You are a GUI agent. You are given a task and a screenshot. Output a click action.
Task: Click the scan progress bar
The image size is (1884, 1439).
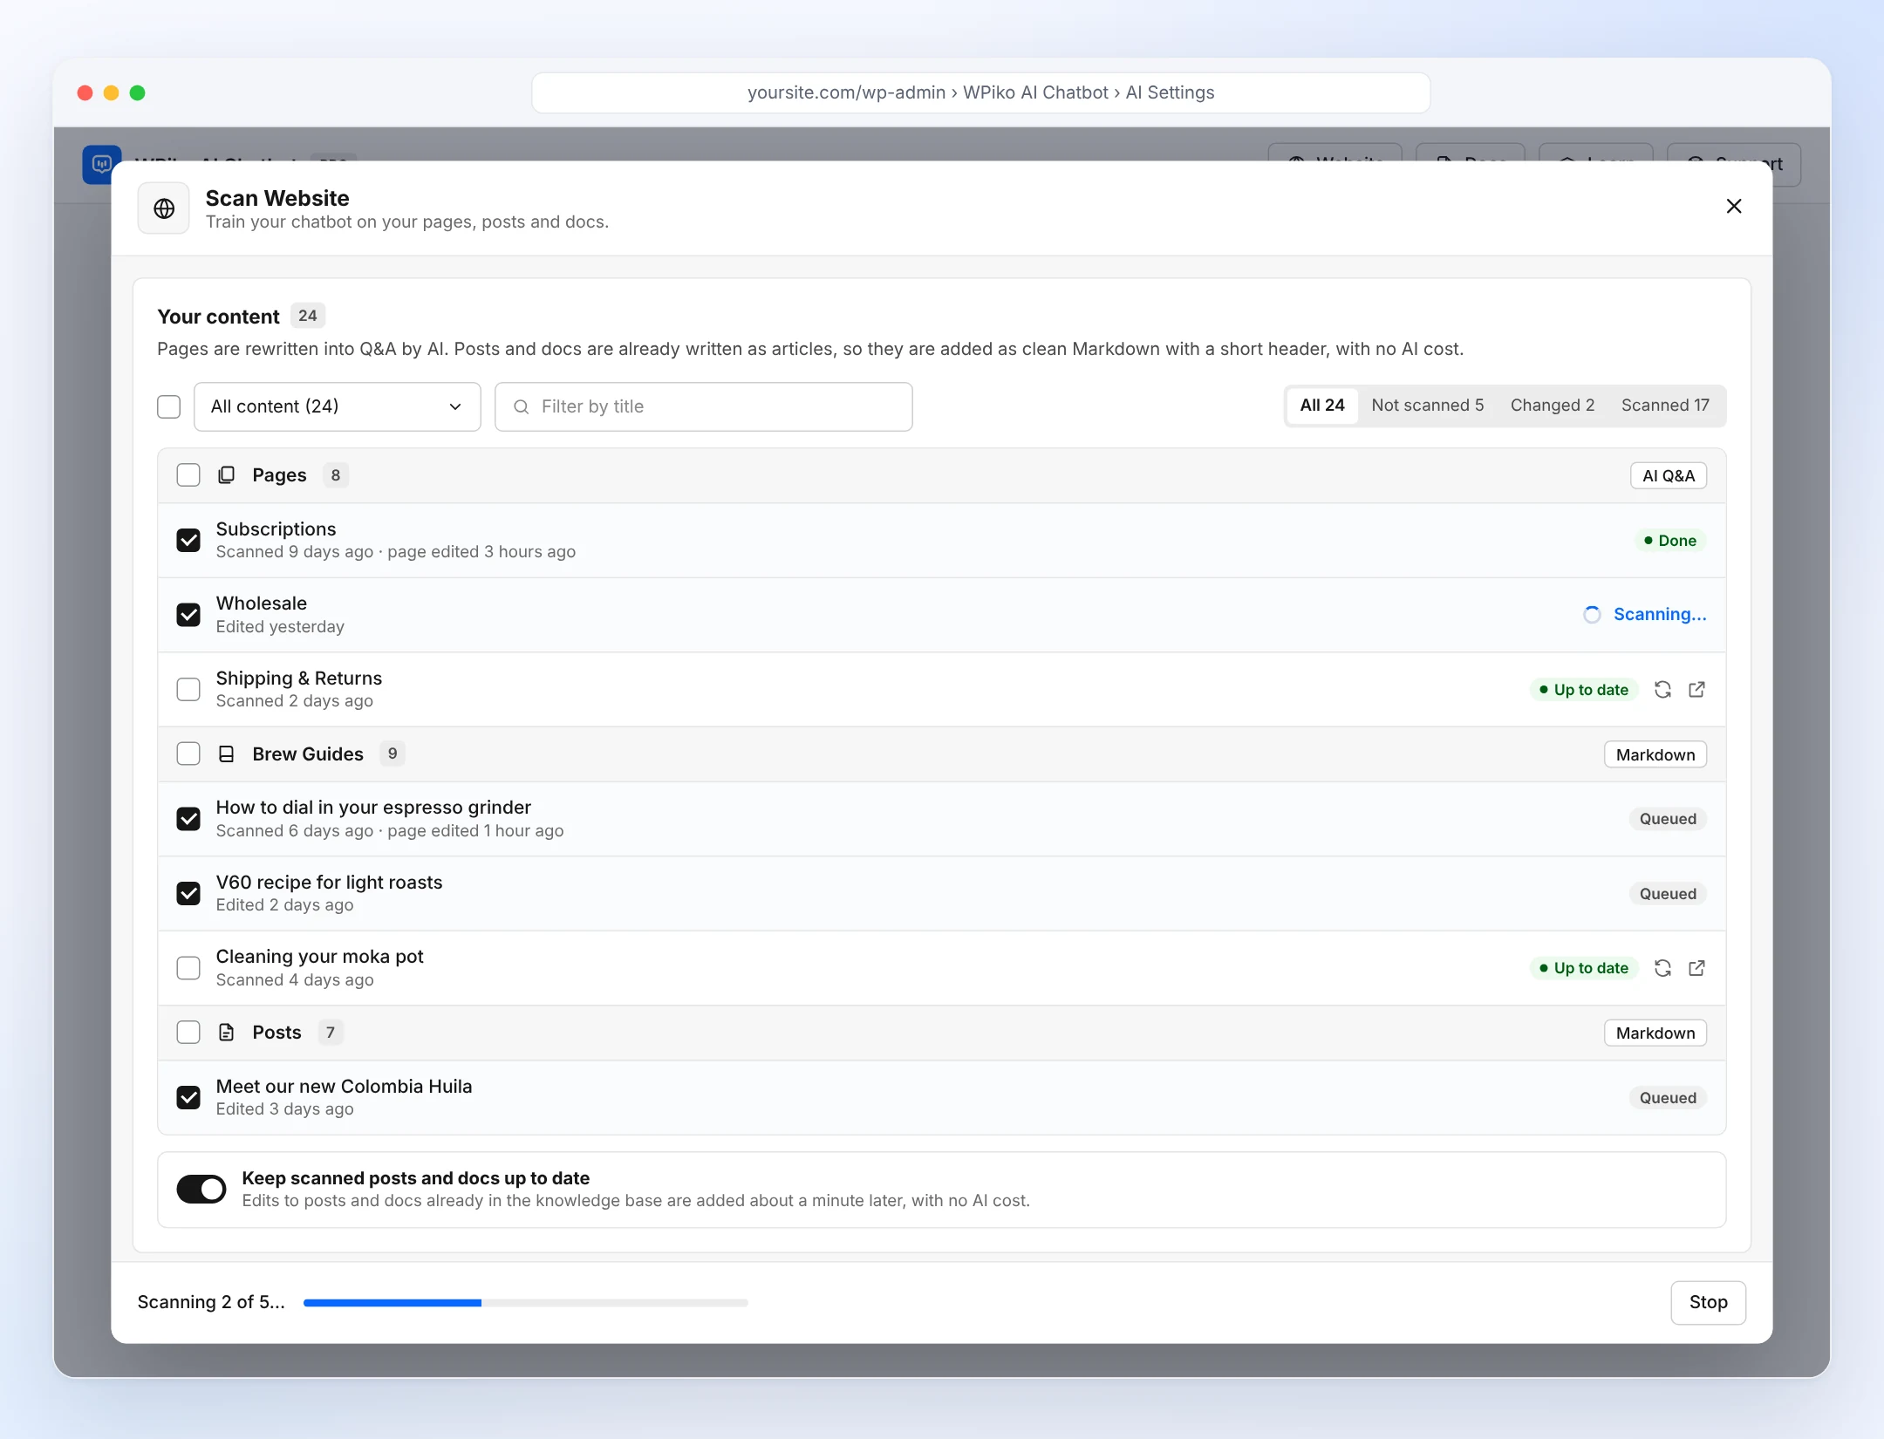click(x=526, y=1303)
